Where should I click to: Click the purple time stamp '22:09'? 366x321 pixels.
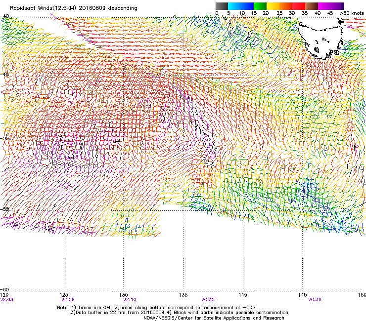68,300
